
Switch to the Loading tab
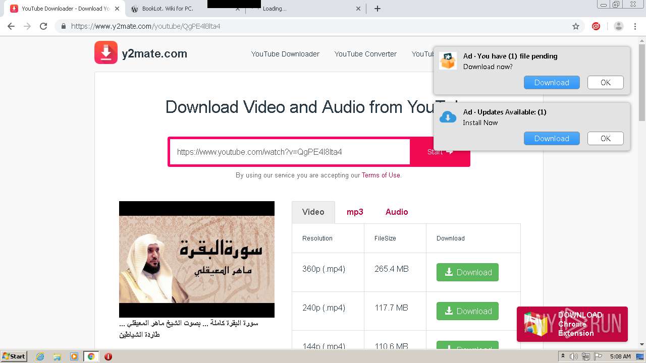305,9
